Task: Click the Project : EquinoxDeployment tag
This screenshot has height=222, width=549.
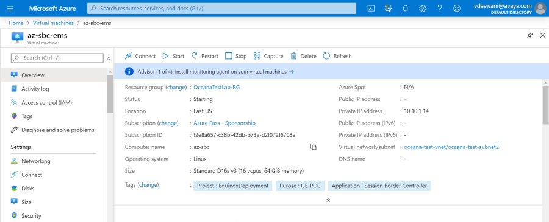Action: pos(232,186)
